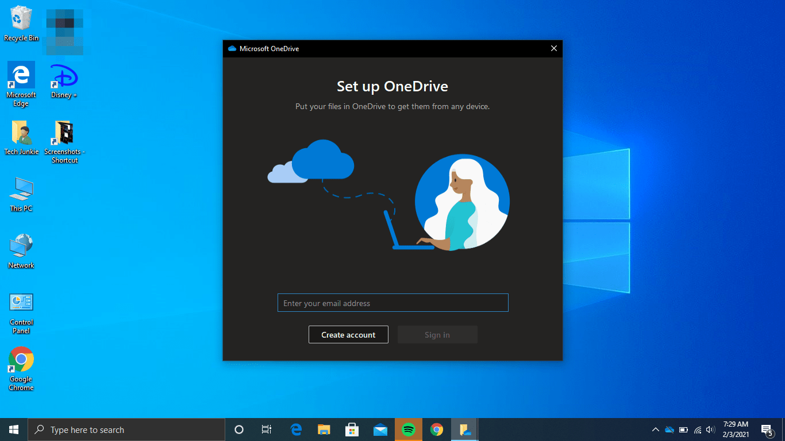
Task: Click the "Microsoft OneDrive" window title
Action: 270,49
